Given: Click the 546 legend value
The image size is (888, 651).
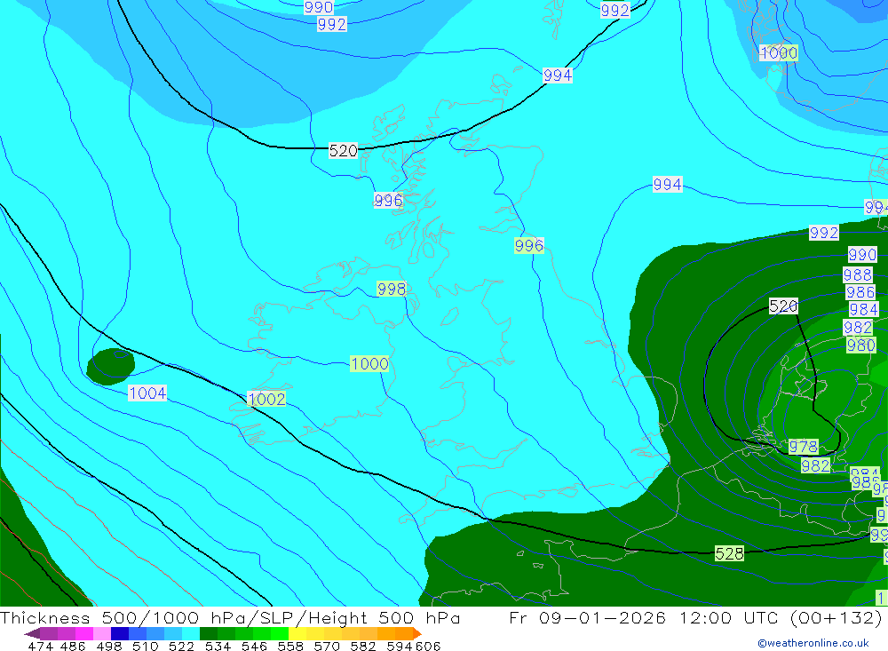Looking at the screenshot, I should (254, 646).
